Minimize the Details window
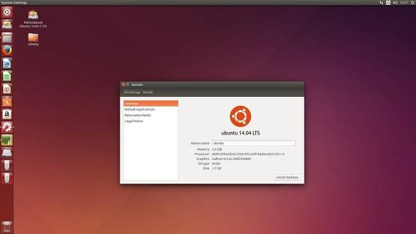Image resolution: width=416 pixels, height=234 pixels. (127, 85)
